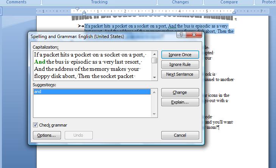Click the first line indent ruler marker
The image size is (276, 168).
coord(77,9)
